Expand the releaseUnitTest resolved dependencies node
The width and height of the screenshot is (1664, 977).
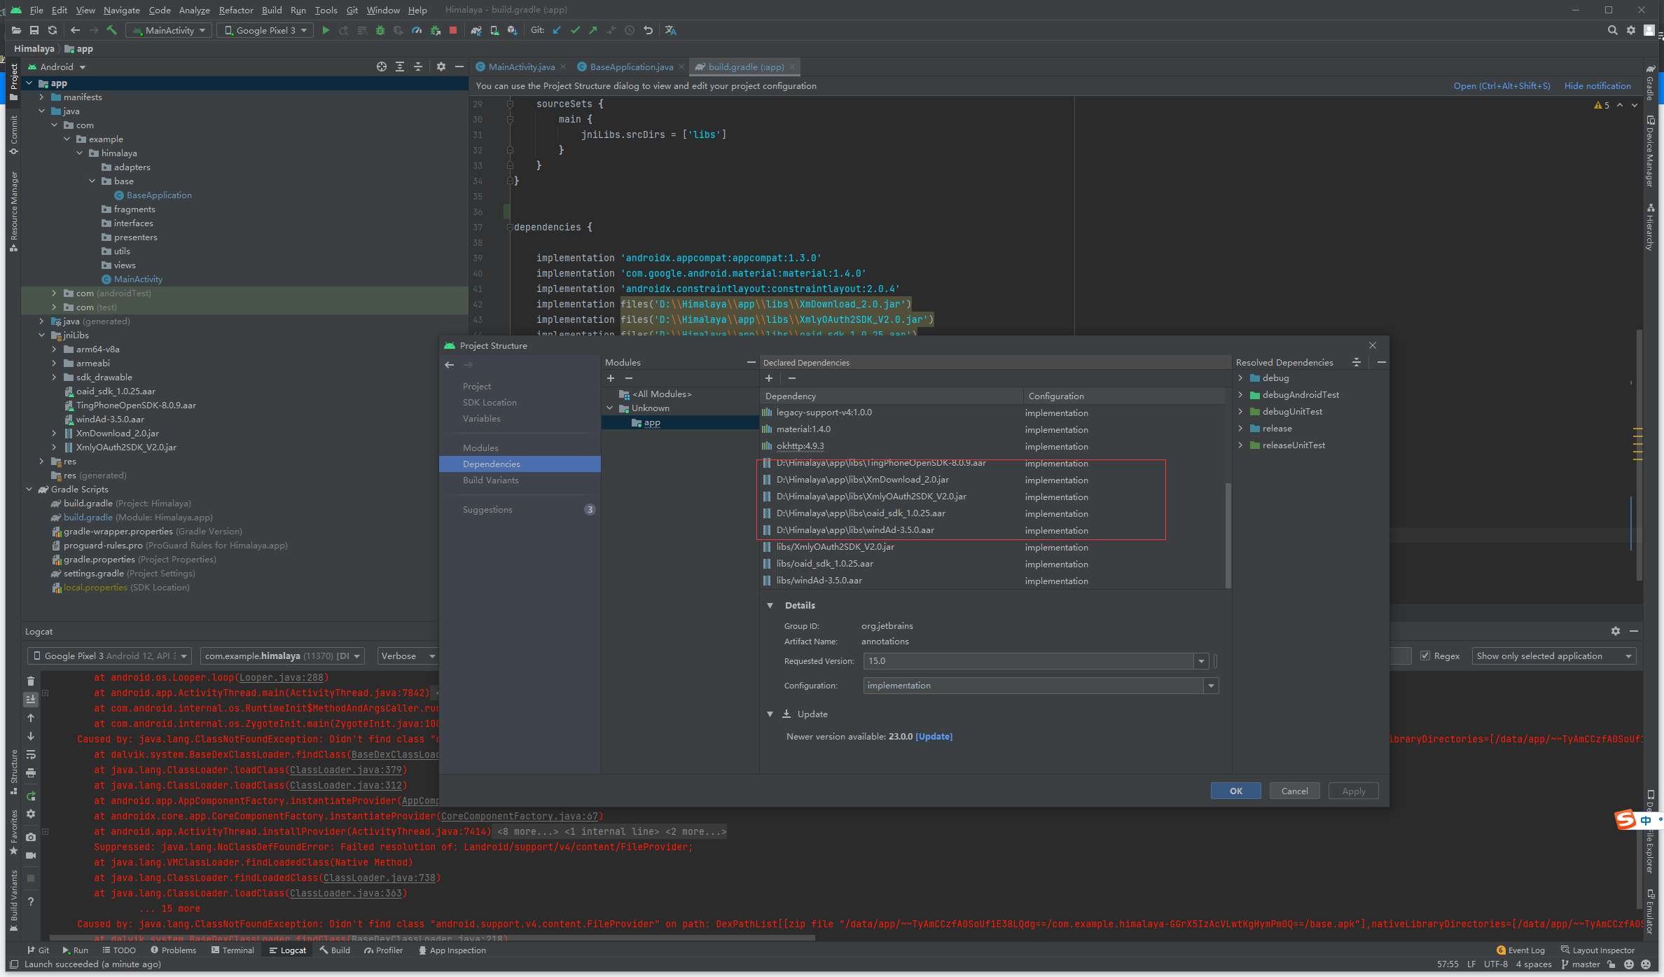[x=1241, y=445]
